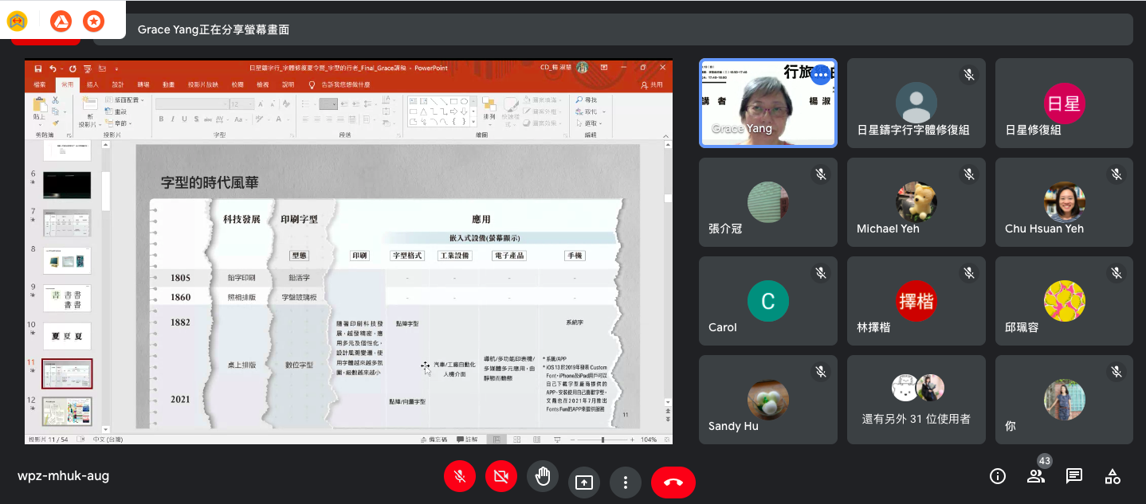
Task: Open the chat with everyone panel
Action: click(1074, 476)
